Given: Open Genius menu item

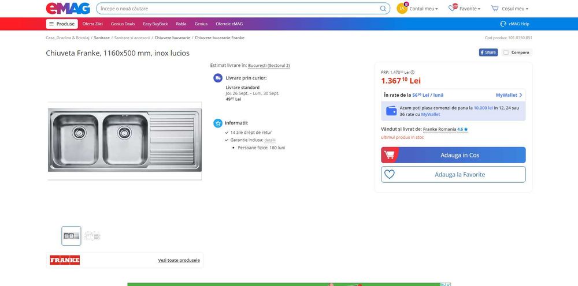Looking at the screenshot, I should tap(201, 24).
